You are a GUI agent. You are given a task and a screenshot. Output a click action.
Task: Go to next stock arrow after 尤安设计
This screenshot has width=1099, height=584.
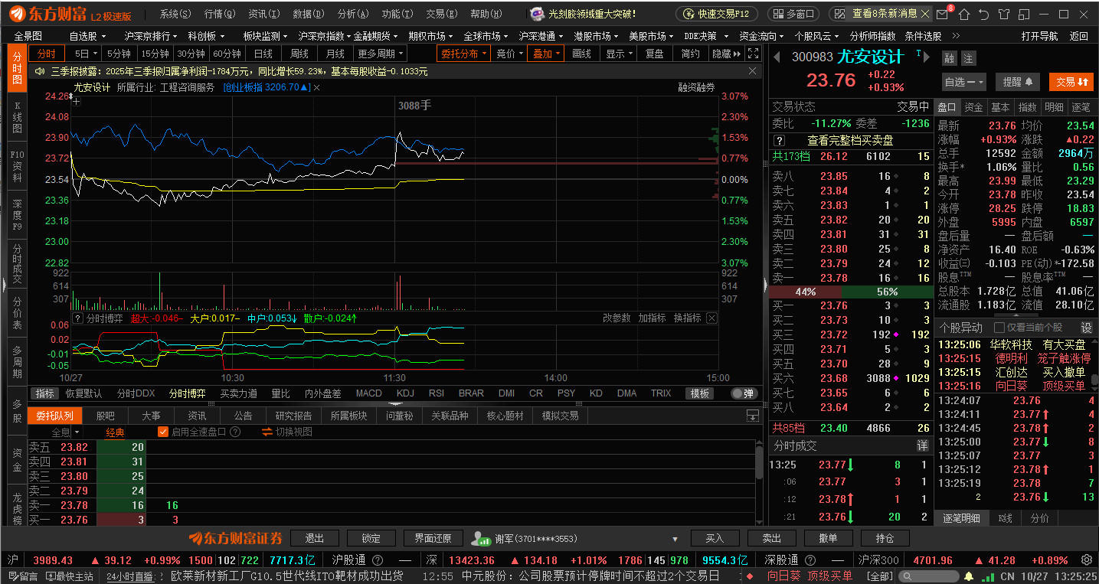pos(928,57)
